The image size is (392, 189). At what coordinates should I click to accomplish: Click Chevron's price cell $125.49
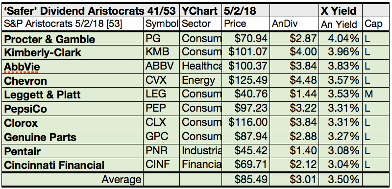click(x=245, y=80)
